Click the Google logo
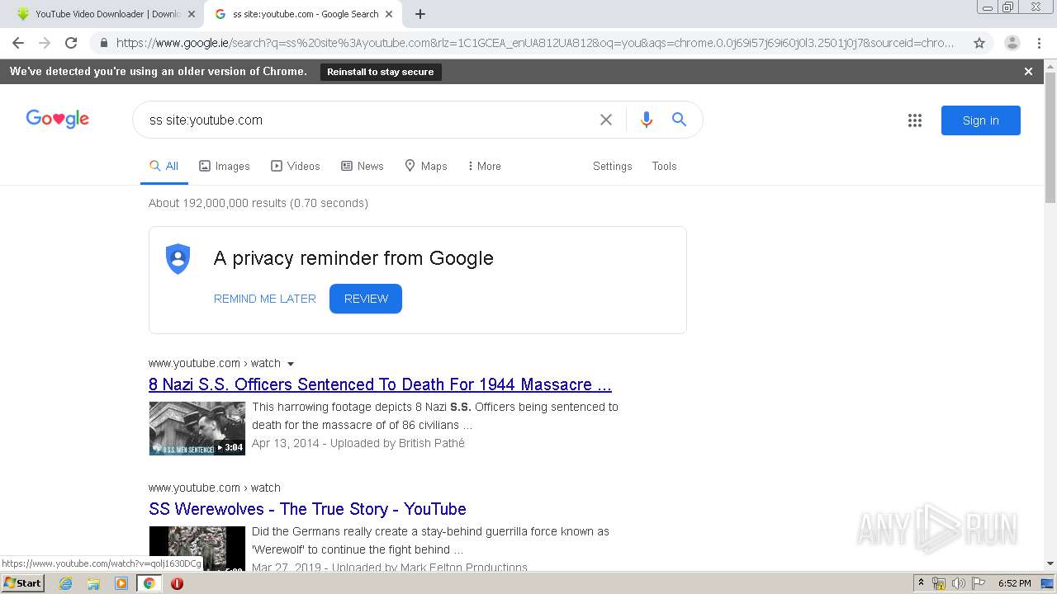 coord(58,119)
